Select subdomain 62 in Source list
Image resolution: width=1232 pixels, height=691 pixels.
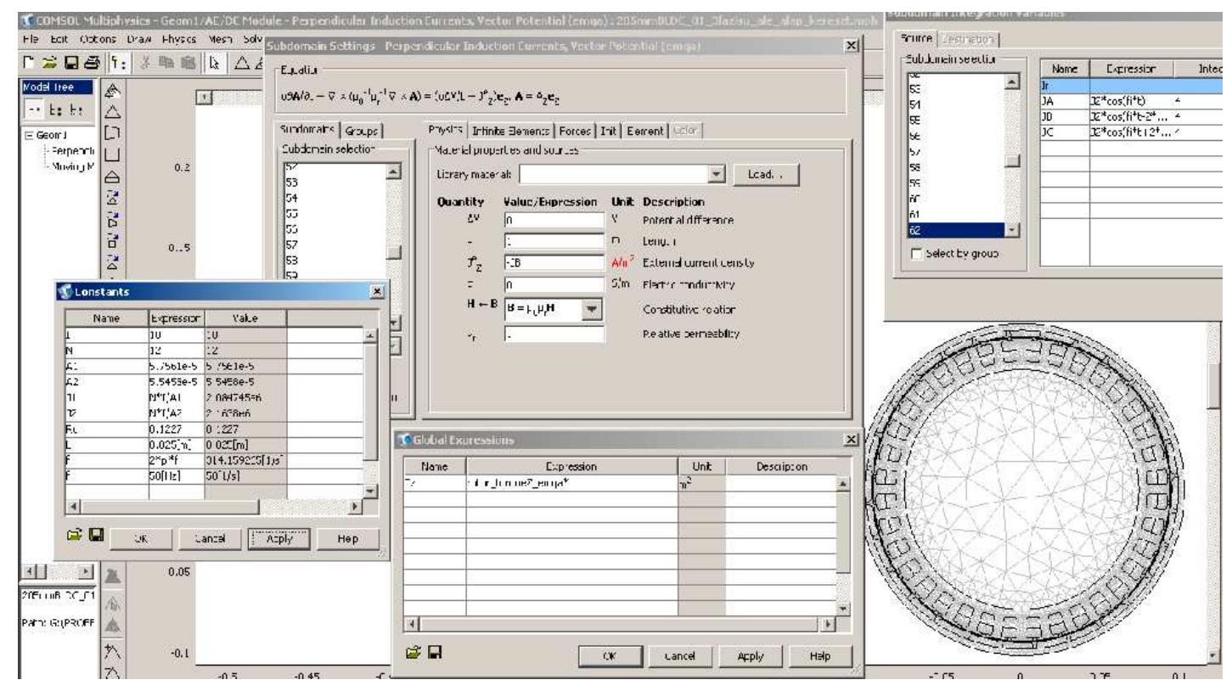958,230
